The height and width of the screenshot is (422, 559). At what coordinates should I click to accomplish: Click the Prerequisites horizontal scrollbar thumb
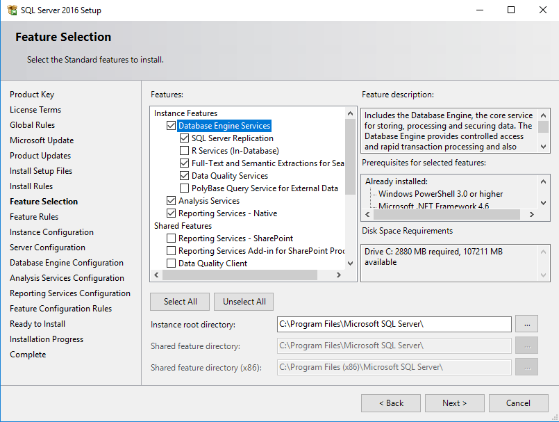click(x=447, y=215)
